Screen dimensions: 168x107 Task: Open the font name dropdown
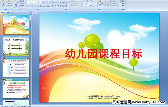coord(37,2)
